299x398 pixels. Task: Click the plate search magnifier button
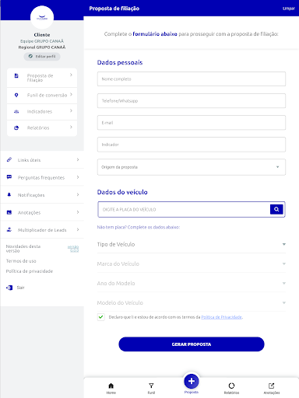(276, 209)
